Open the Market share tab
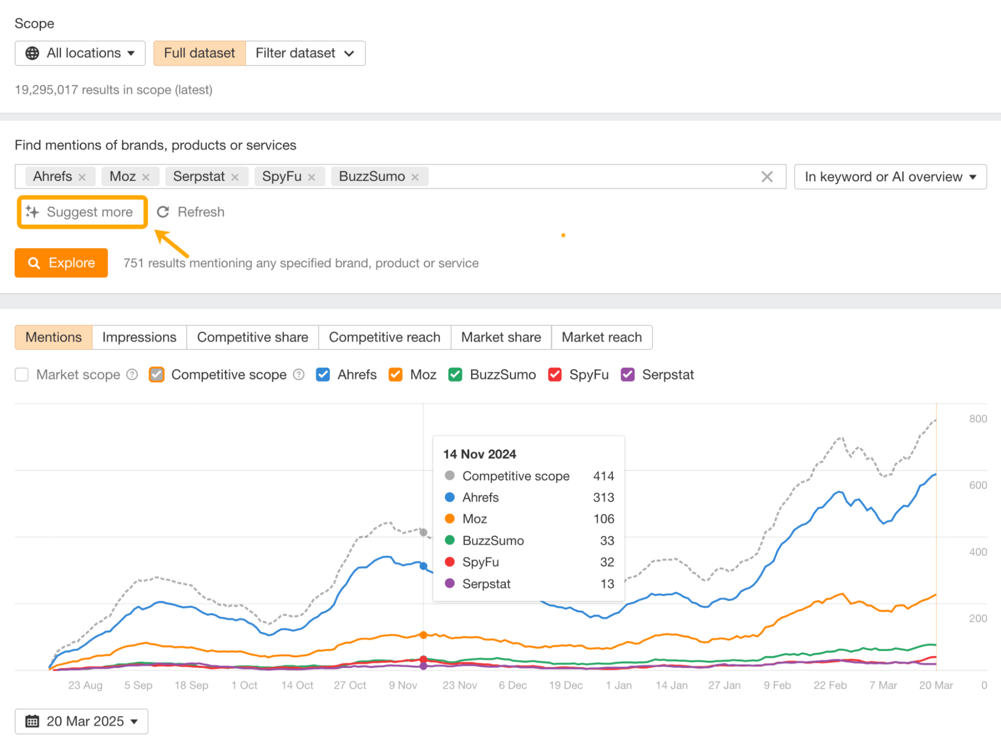1001x749 pixels. [x=501, y=337]
